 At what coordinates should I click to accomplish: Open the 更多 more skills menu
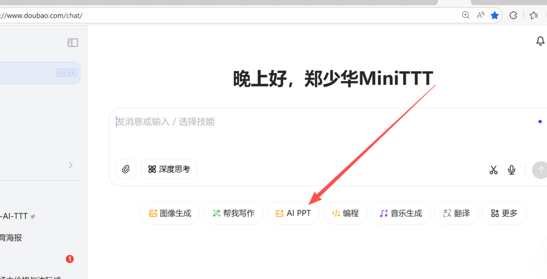coord(504,213)
